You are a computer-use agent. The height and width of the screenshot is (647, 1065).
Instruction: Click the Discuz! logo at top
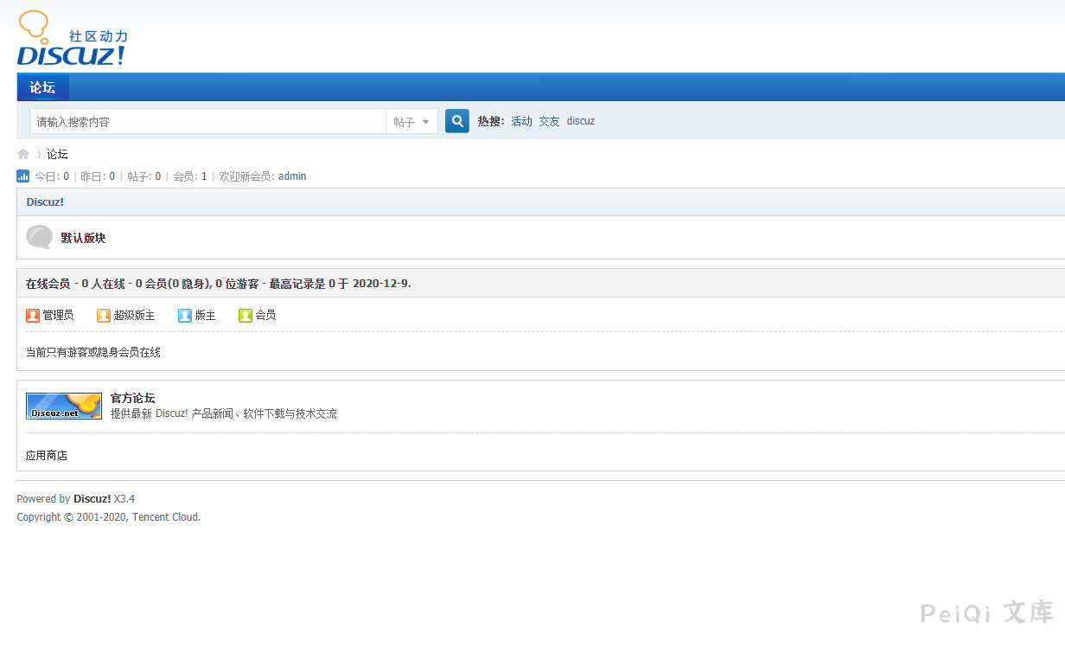[x=72, y=39]
